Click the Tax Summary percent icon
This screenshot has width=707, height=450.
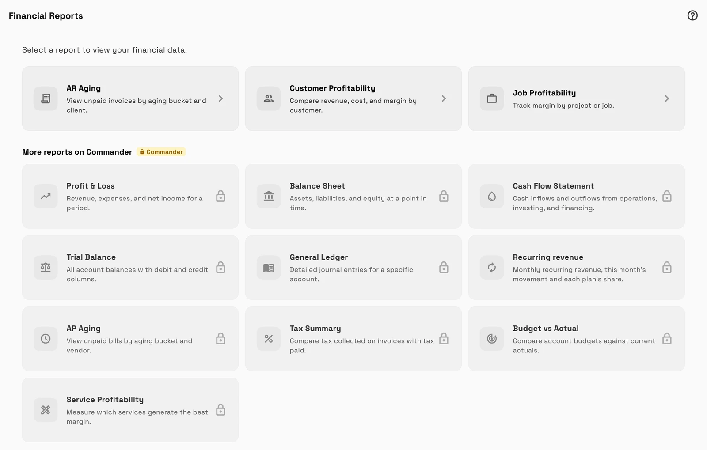point(269,339)
